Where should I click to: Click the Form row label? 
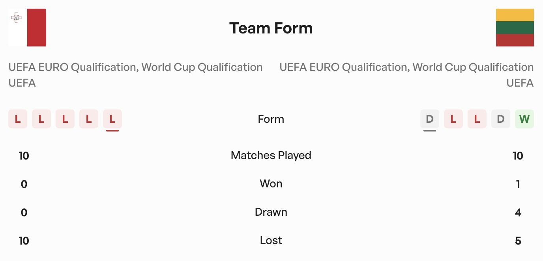click(x=271, y=119)
